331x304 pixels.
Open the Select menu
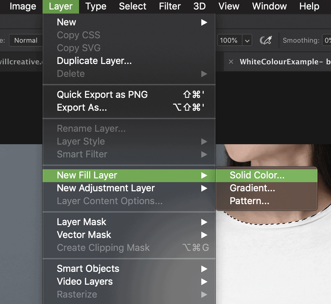132,6
